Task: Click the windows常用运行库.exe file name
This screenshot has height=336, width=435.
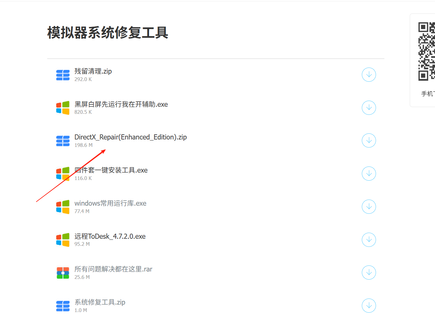Action: click(110, 203)
